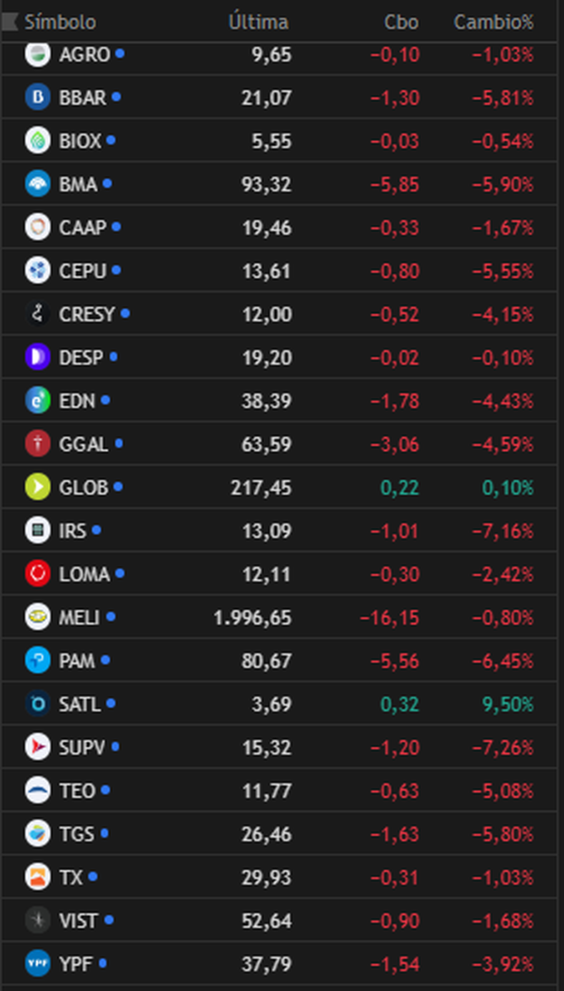Image resolution: width=564 pixels, height=991 pixels.
Task: Click the blue dot beside SATL
Action: [x=111, y=704]
